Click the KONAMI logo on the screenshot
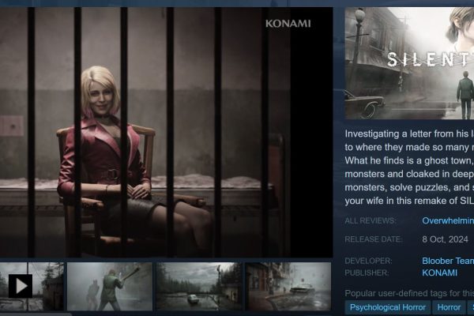 (288, 24)
